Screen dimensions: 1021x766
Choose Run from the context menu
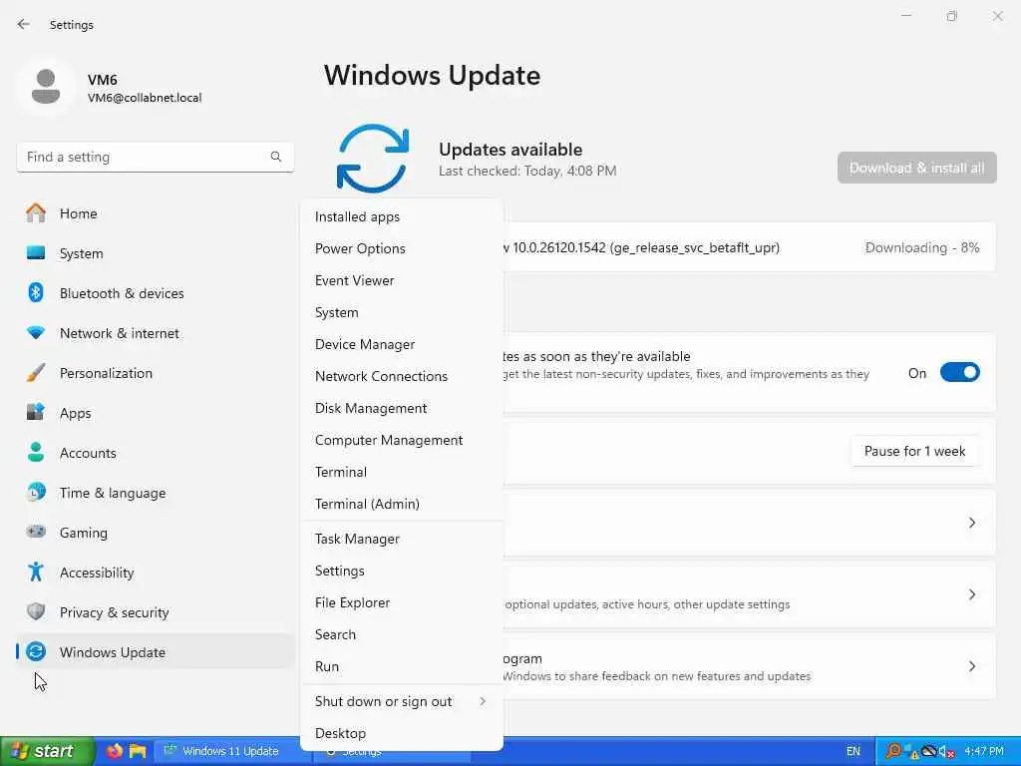coord(402,667)
